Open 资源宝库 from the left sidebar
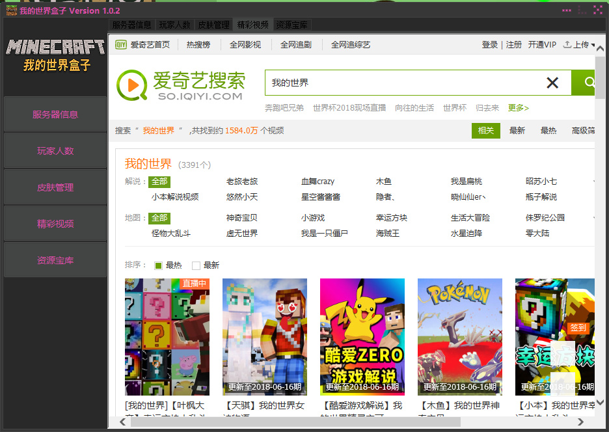This screenshot has width=609, height=432. point(55,260)
